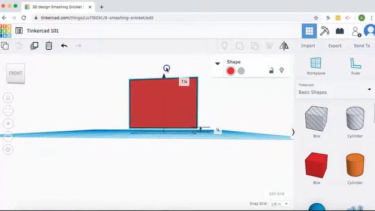Image resolution: width=375 pixels, height=211 pixels.
Task: Open the Blocks pickaxe mode
Action: pos(325,31)
